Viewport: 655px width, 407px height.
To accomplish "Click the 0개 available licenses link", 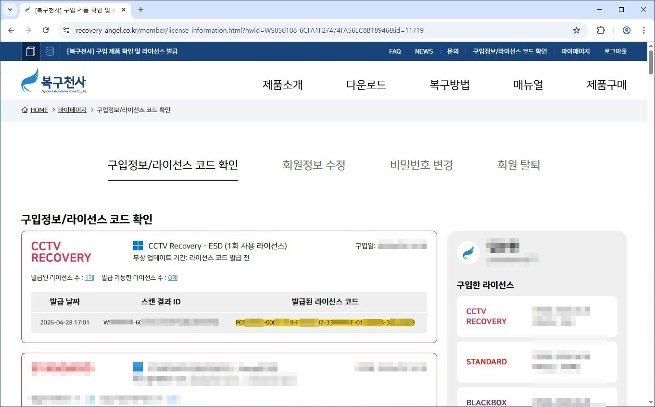I will (x=173, y=277).
